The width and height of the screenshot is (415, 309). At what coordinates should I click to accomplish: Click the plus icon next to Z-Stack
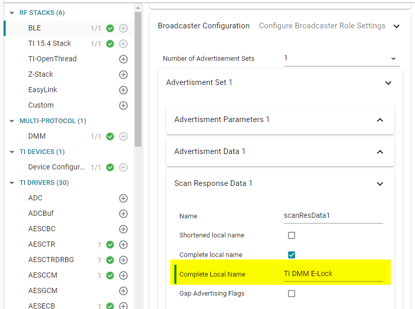coord(123,75)
